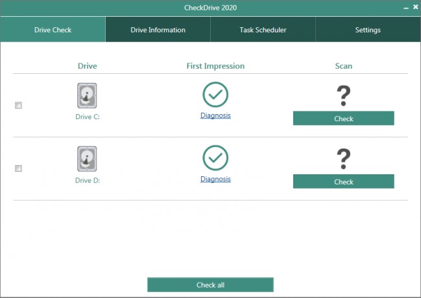Switch to the Drive Check tab

(x=53, y=30)
